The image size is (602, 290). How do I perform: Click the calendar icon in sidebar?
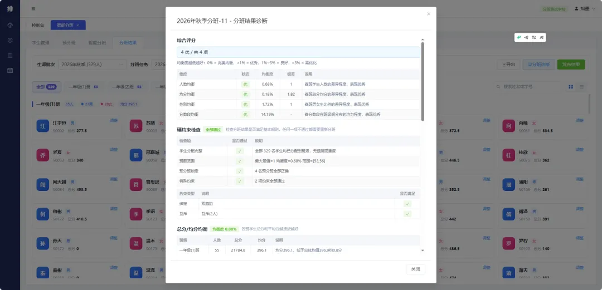pyautogui.click(x=10, y=70)
